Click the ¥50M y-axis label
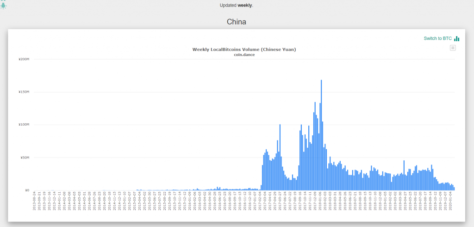 (25, 158)
